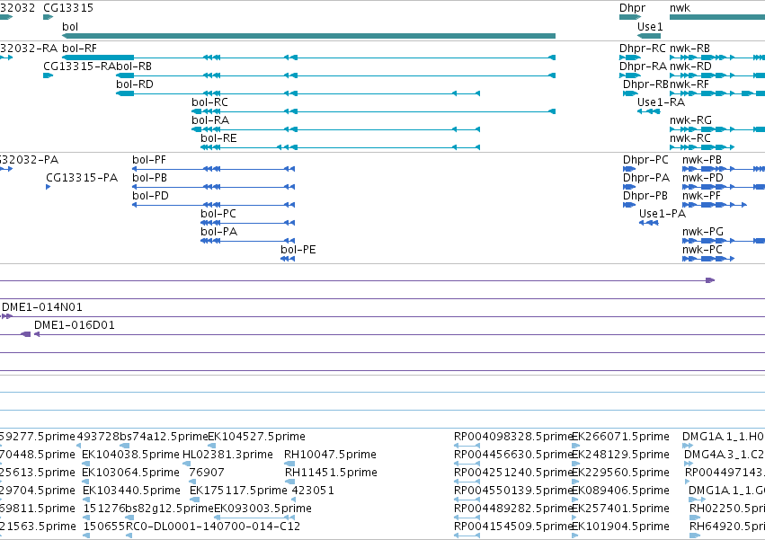Click nwk-PB protein label
The height and width of the screenshot is (540, 765).
701,160
